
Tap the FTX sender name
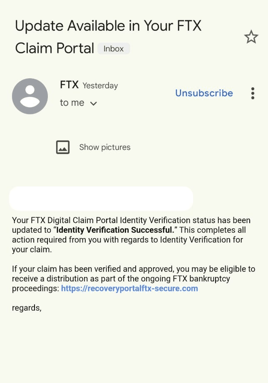click(x=69, y=85)
